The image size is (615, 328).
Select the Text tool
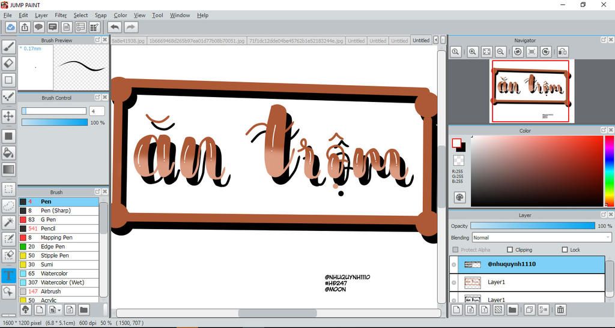8,275
